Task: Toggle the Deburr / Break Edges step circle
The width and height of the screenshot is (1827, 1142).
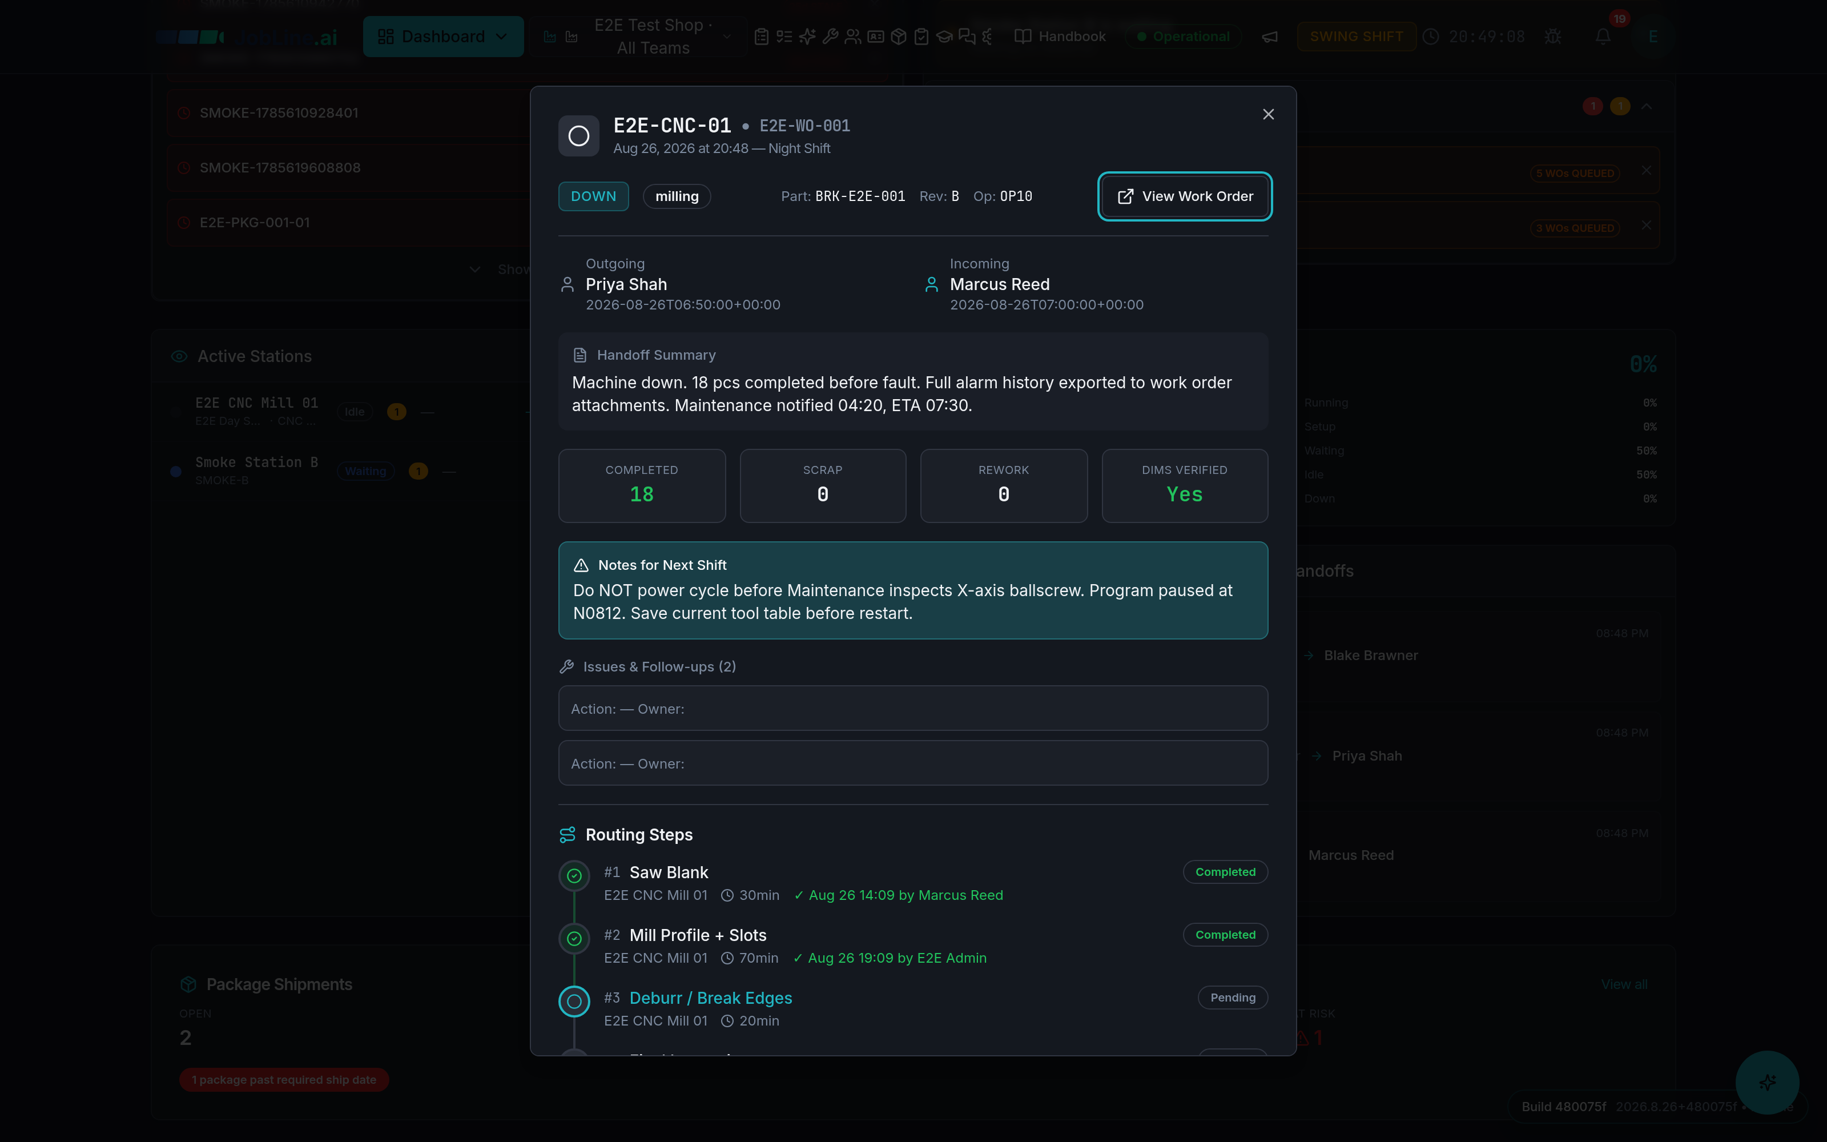Action: (x=574, y=1002)
